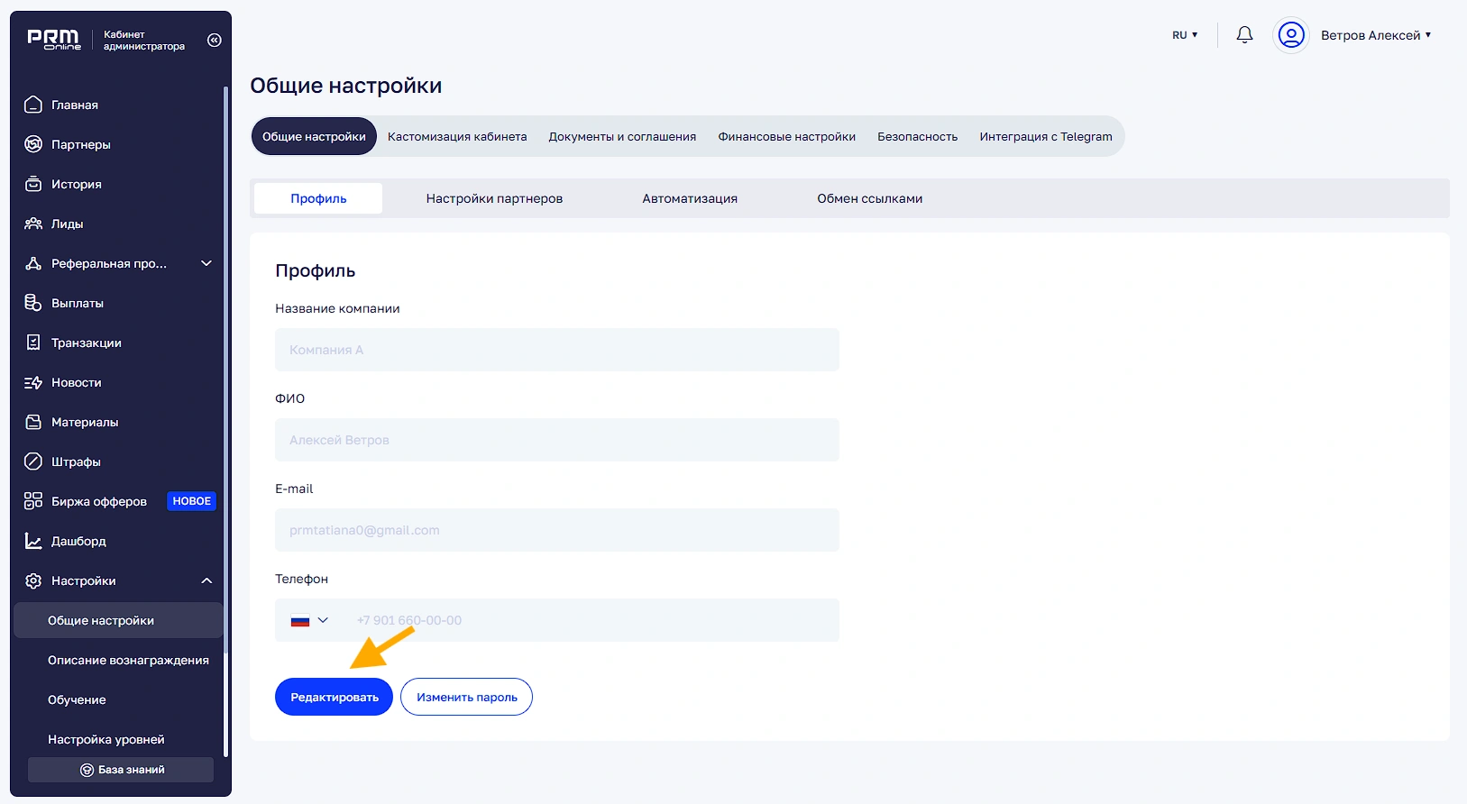Open Лиды via the people icon

tap(33, 224)
